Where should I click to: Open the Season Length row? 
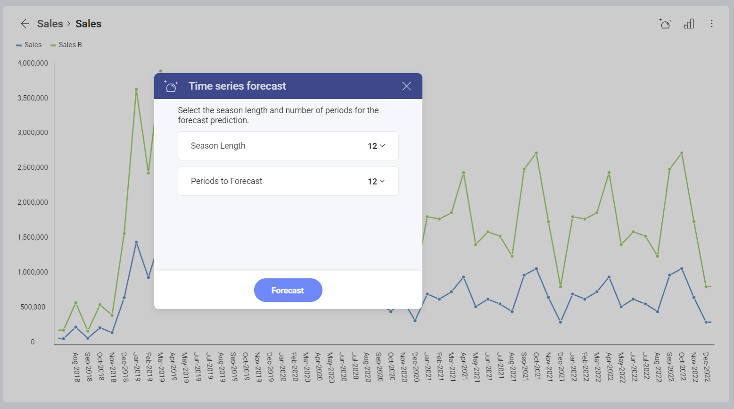click(288, 146)
